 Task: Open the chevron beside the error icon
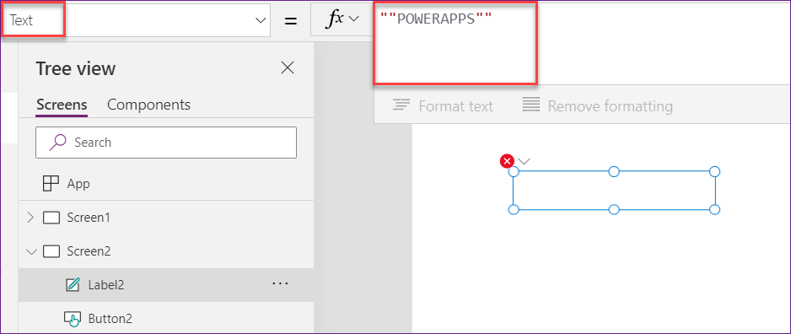(x=525, y=161)
